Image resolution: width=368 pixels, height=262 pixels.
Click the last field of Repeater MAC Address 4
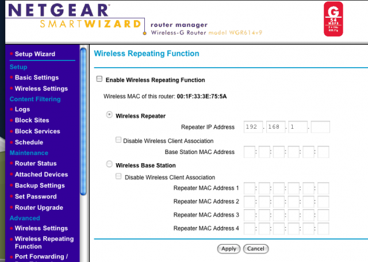(323, 229)
